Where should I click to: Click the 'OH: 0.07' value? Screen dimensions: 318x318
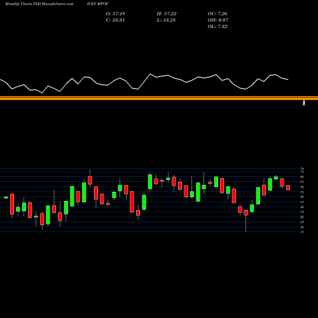click(218, 20)
